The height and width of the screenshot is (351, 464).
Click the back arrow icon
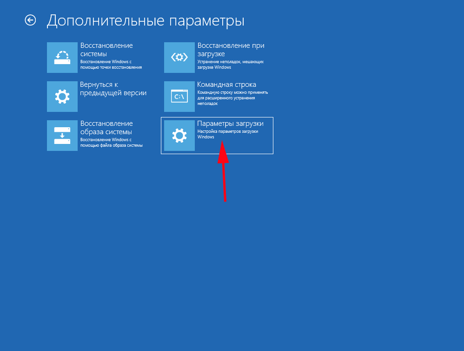click(30, 20)
